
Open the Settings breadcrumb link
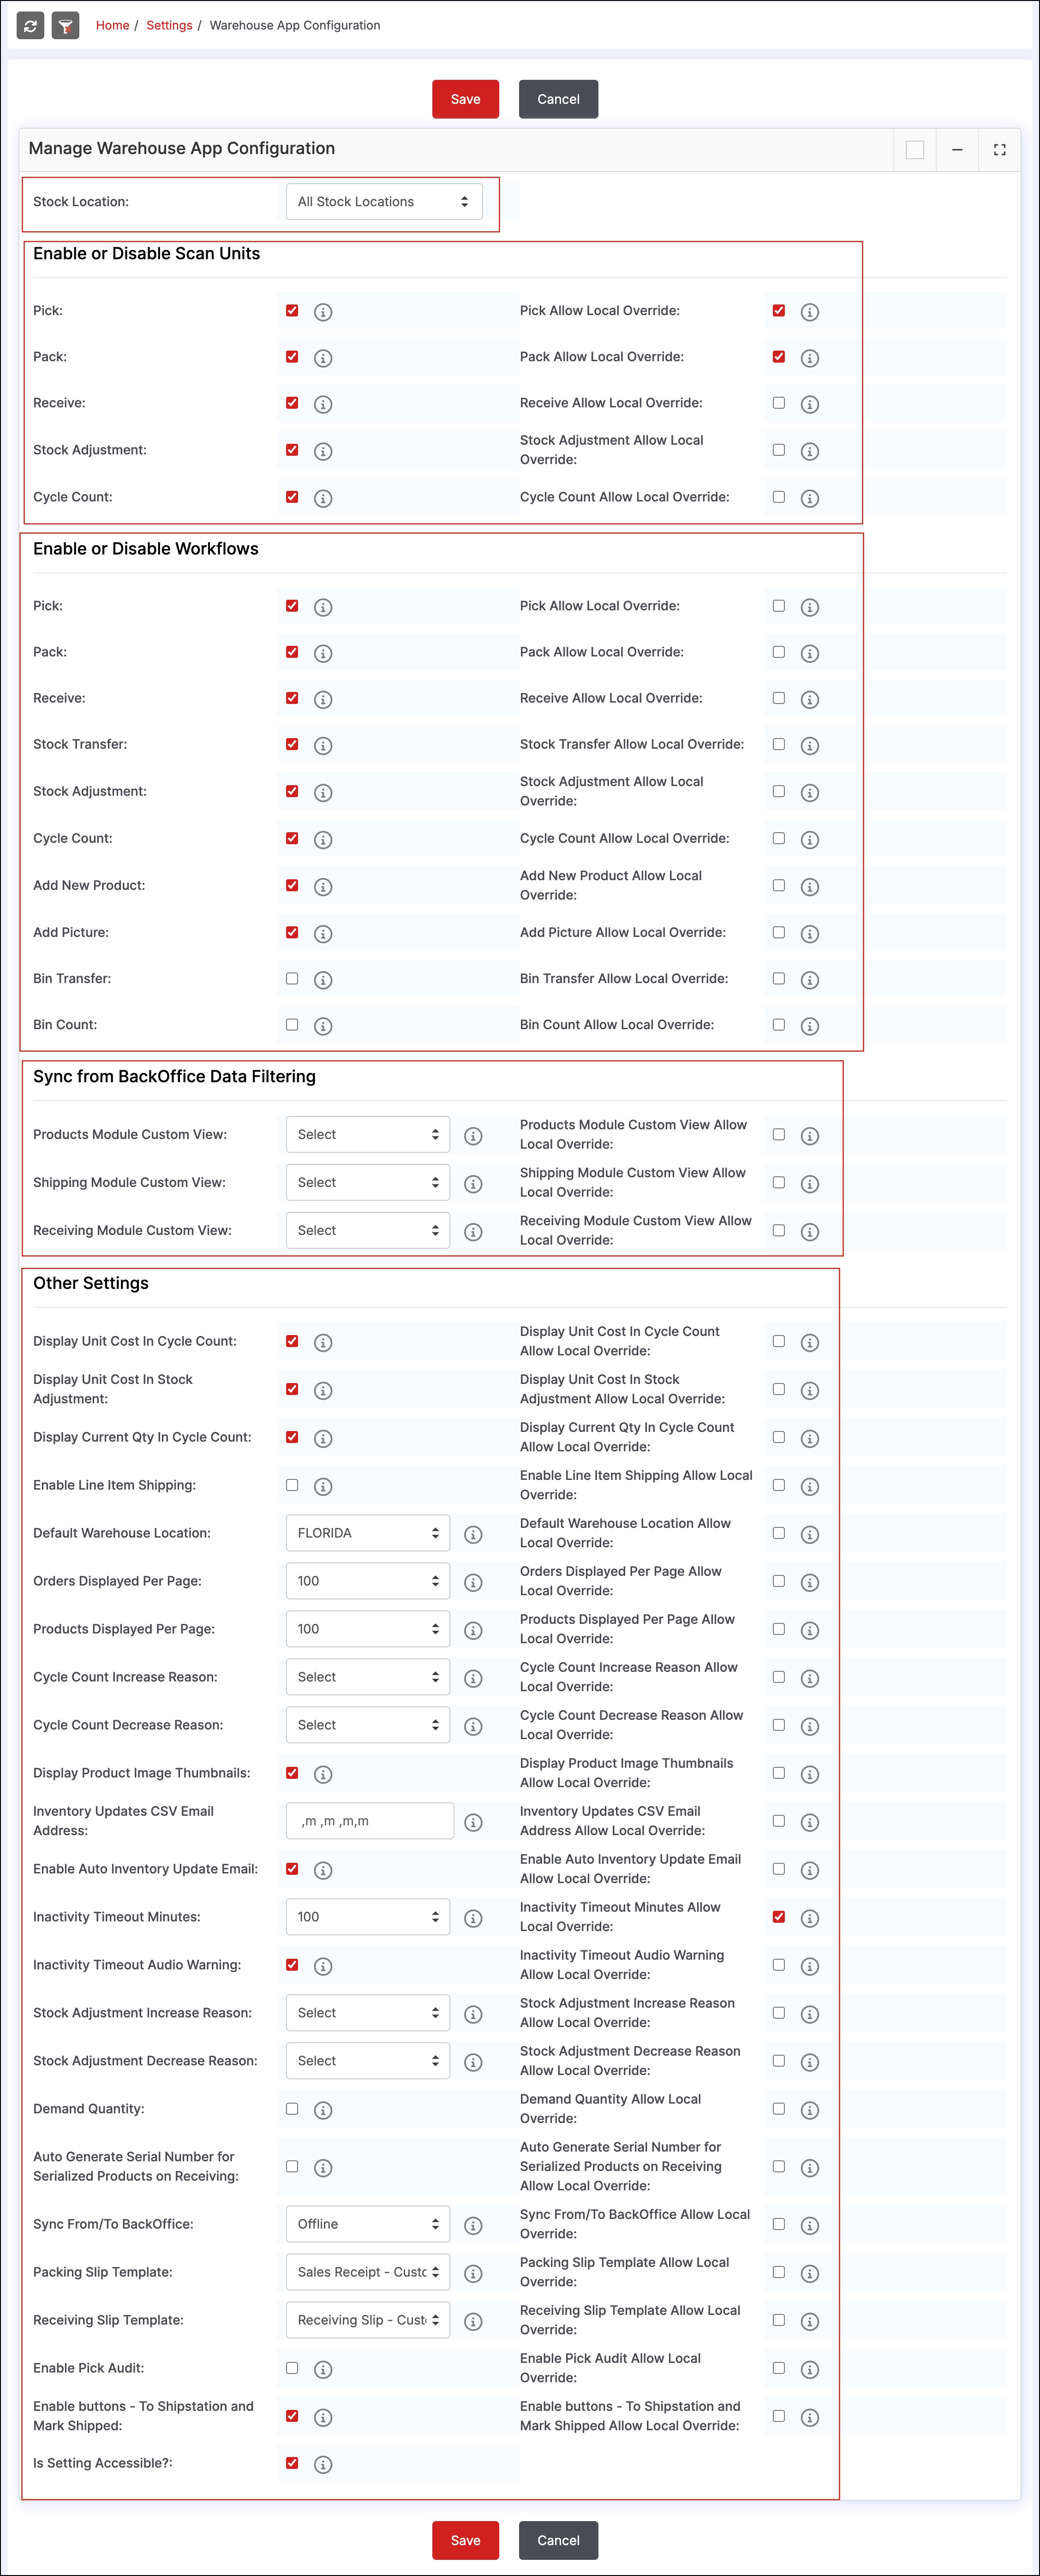[169, 26]
